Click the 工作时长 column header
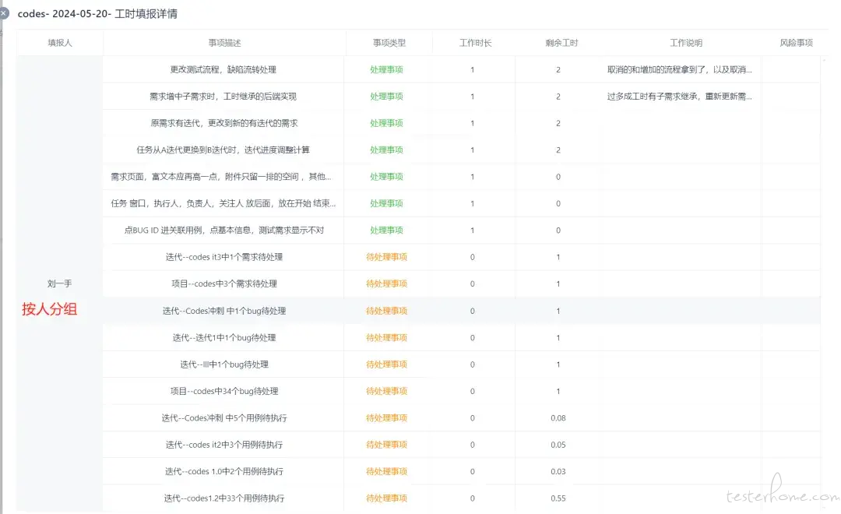The width and height of the screenshot is (841, 514). (x=475, y=43)
